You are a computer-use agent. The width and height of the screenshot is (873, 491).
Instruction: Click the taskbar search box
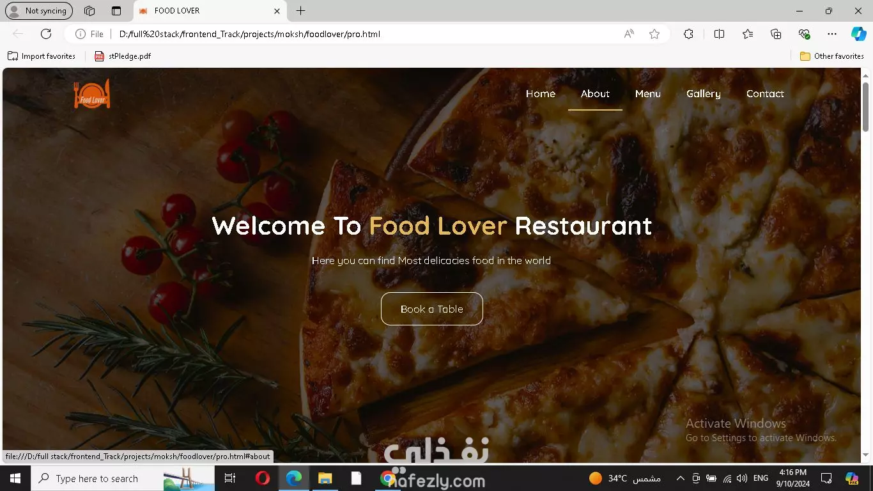[x=123, y=478]
